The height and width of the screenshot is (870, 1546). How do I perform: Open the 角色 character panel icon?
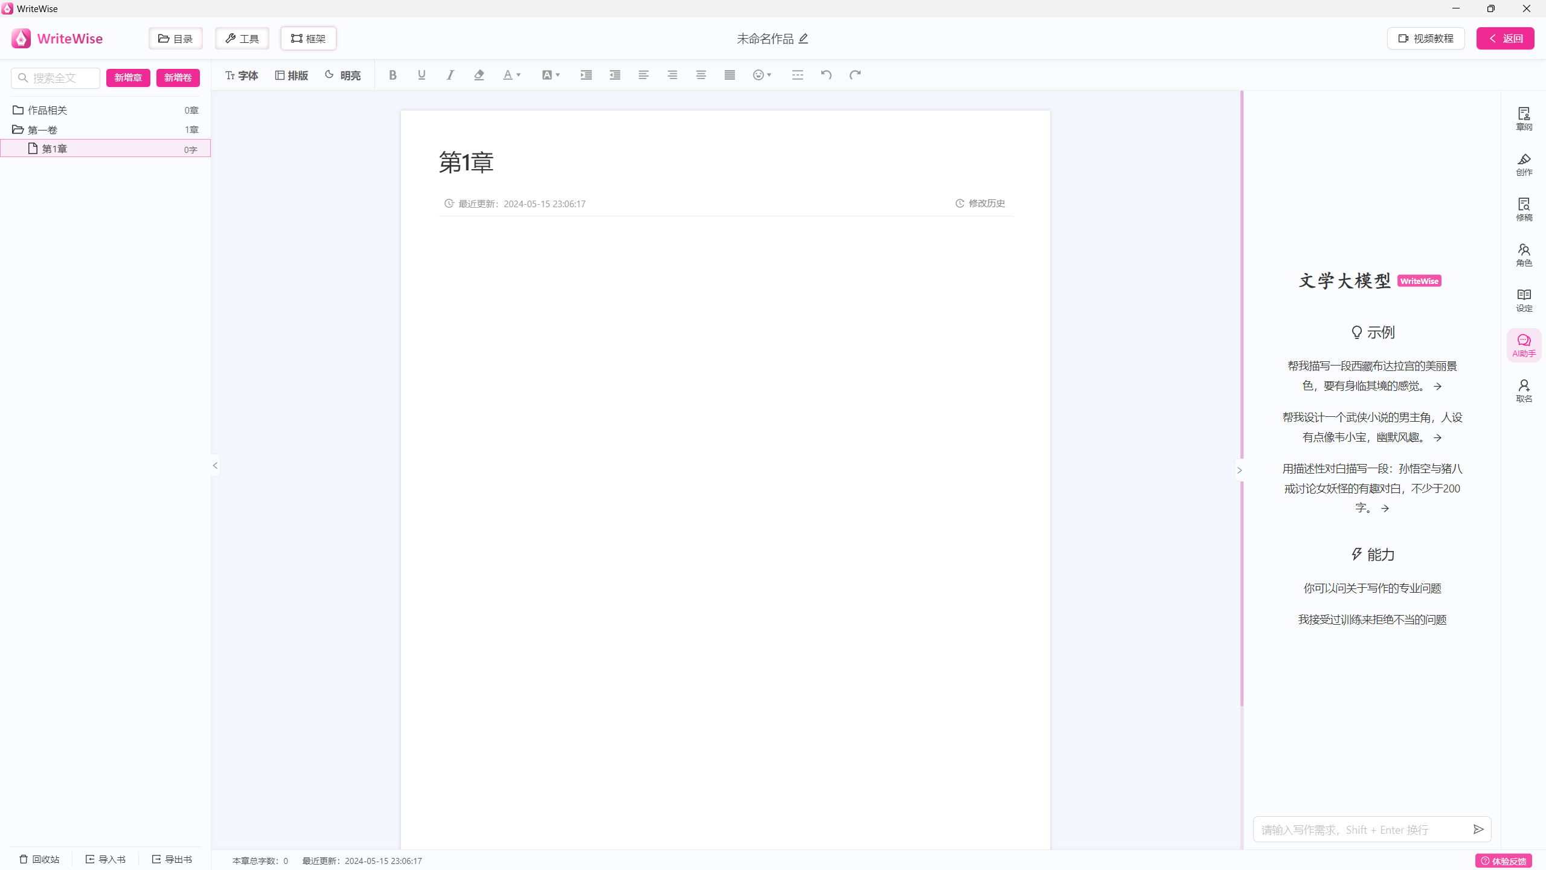tap(1524, 254)
